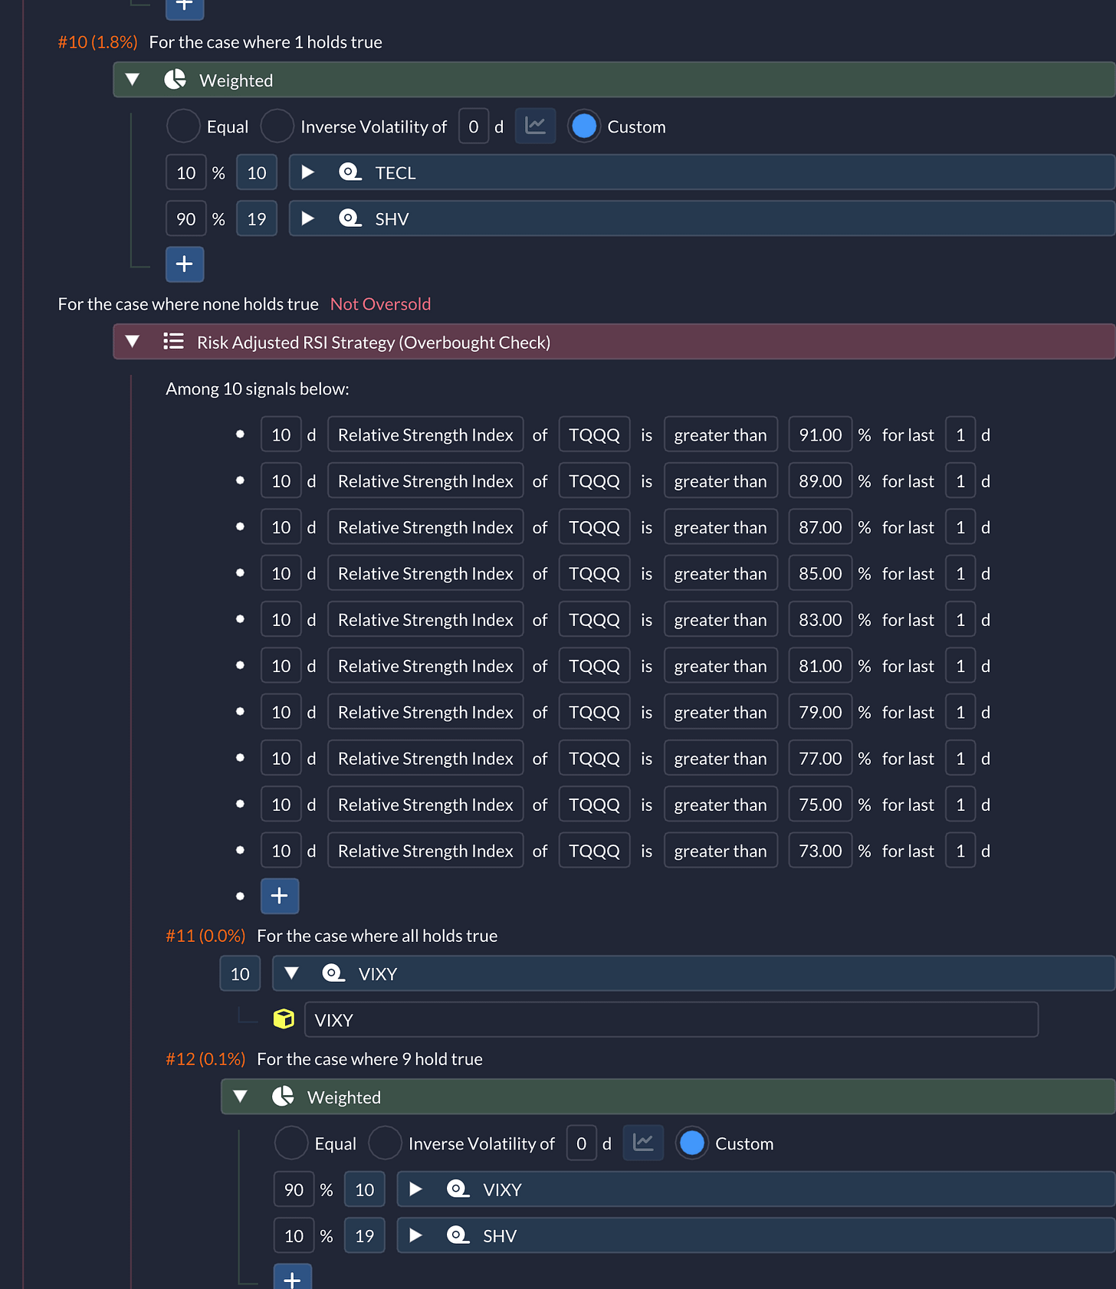Expand the SHV node in the #12 block
This screenshot has width=1116, height=1289.
pos(416,1235)
